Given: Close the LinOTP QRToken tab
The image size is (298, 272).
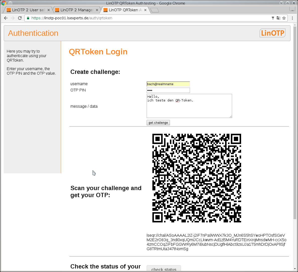Looking at the screenshot, I should (x=145, y=10).
